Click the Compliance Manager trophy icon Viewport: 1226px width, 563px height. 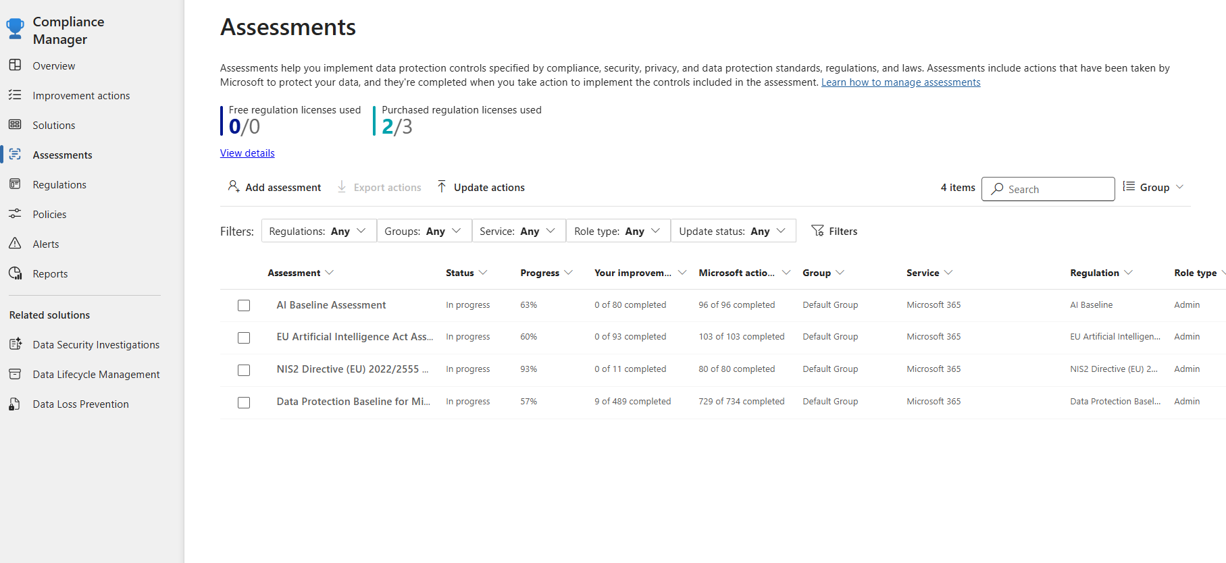[15, 28]
